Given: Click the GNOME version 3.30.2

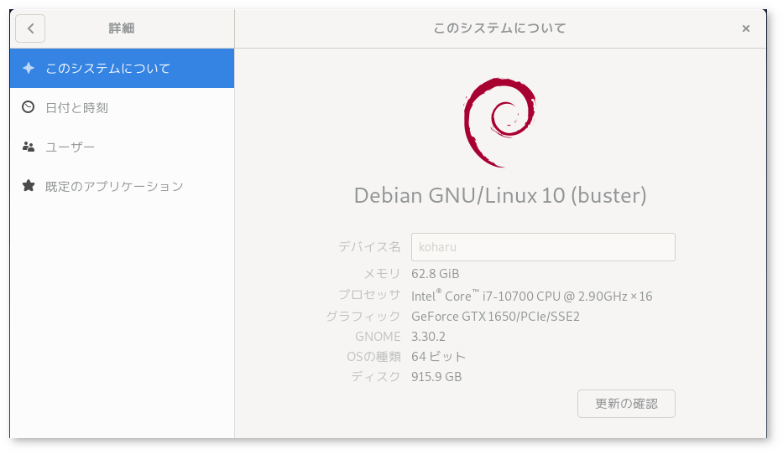Looking at the screenshot, I should pyautogui.click(x=428, y=337).
